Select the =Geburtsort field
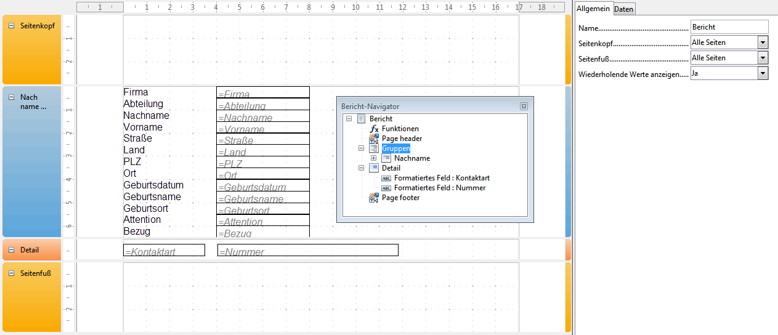Screen dimensions: 778x335 [263, 209]
